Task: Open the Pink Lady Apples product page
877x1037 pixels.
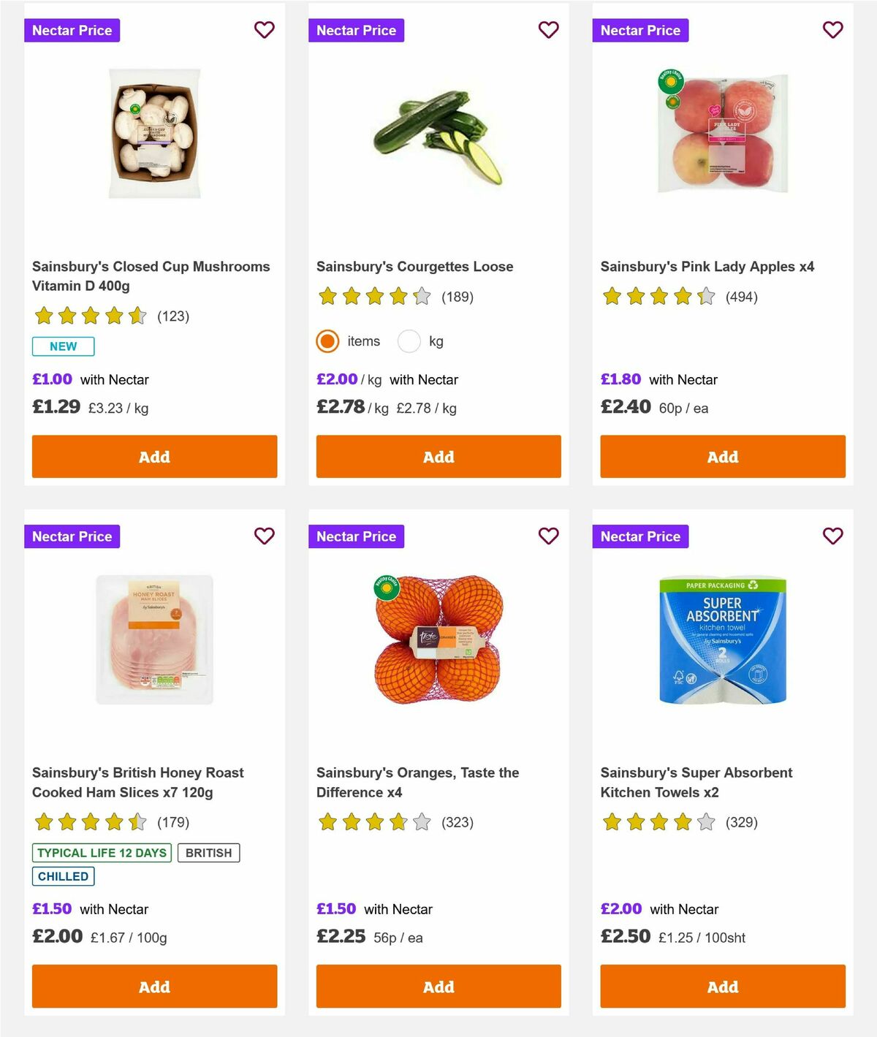Action: click(707, 266)
